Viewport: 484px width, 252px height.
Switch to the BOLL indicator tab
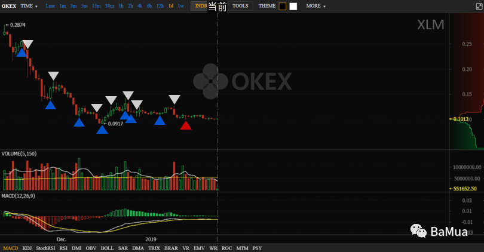107,248
